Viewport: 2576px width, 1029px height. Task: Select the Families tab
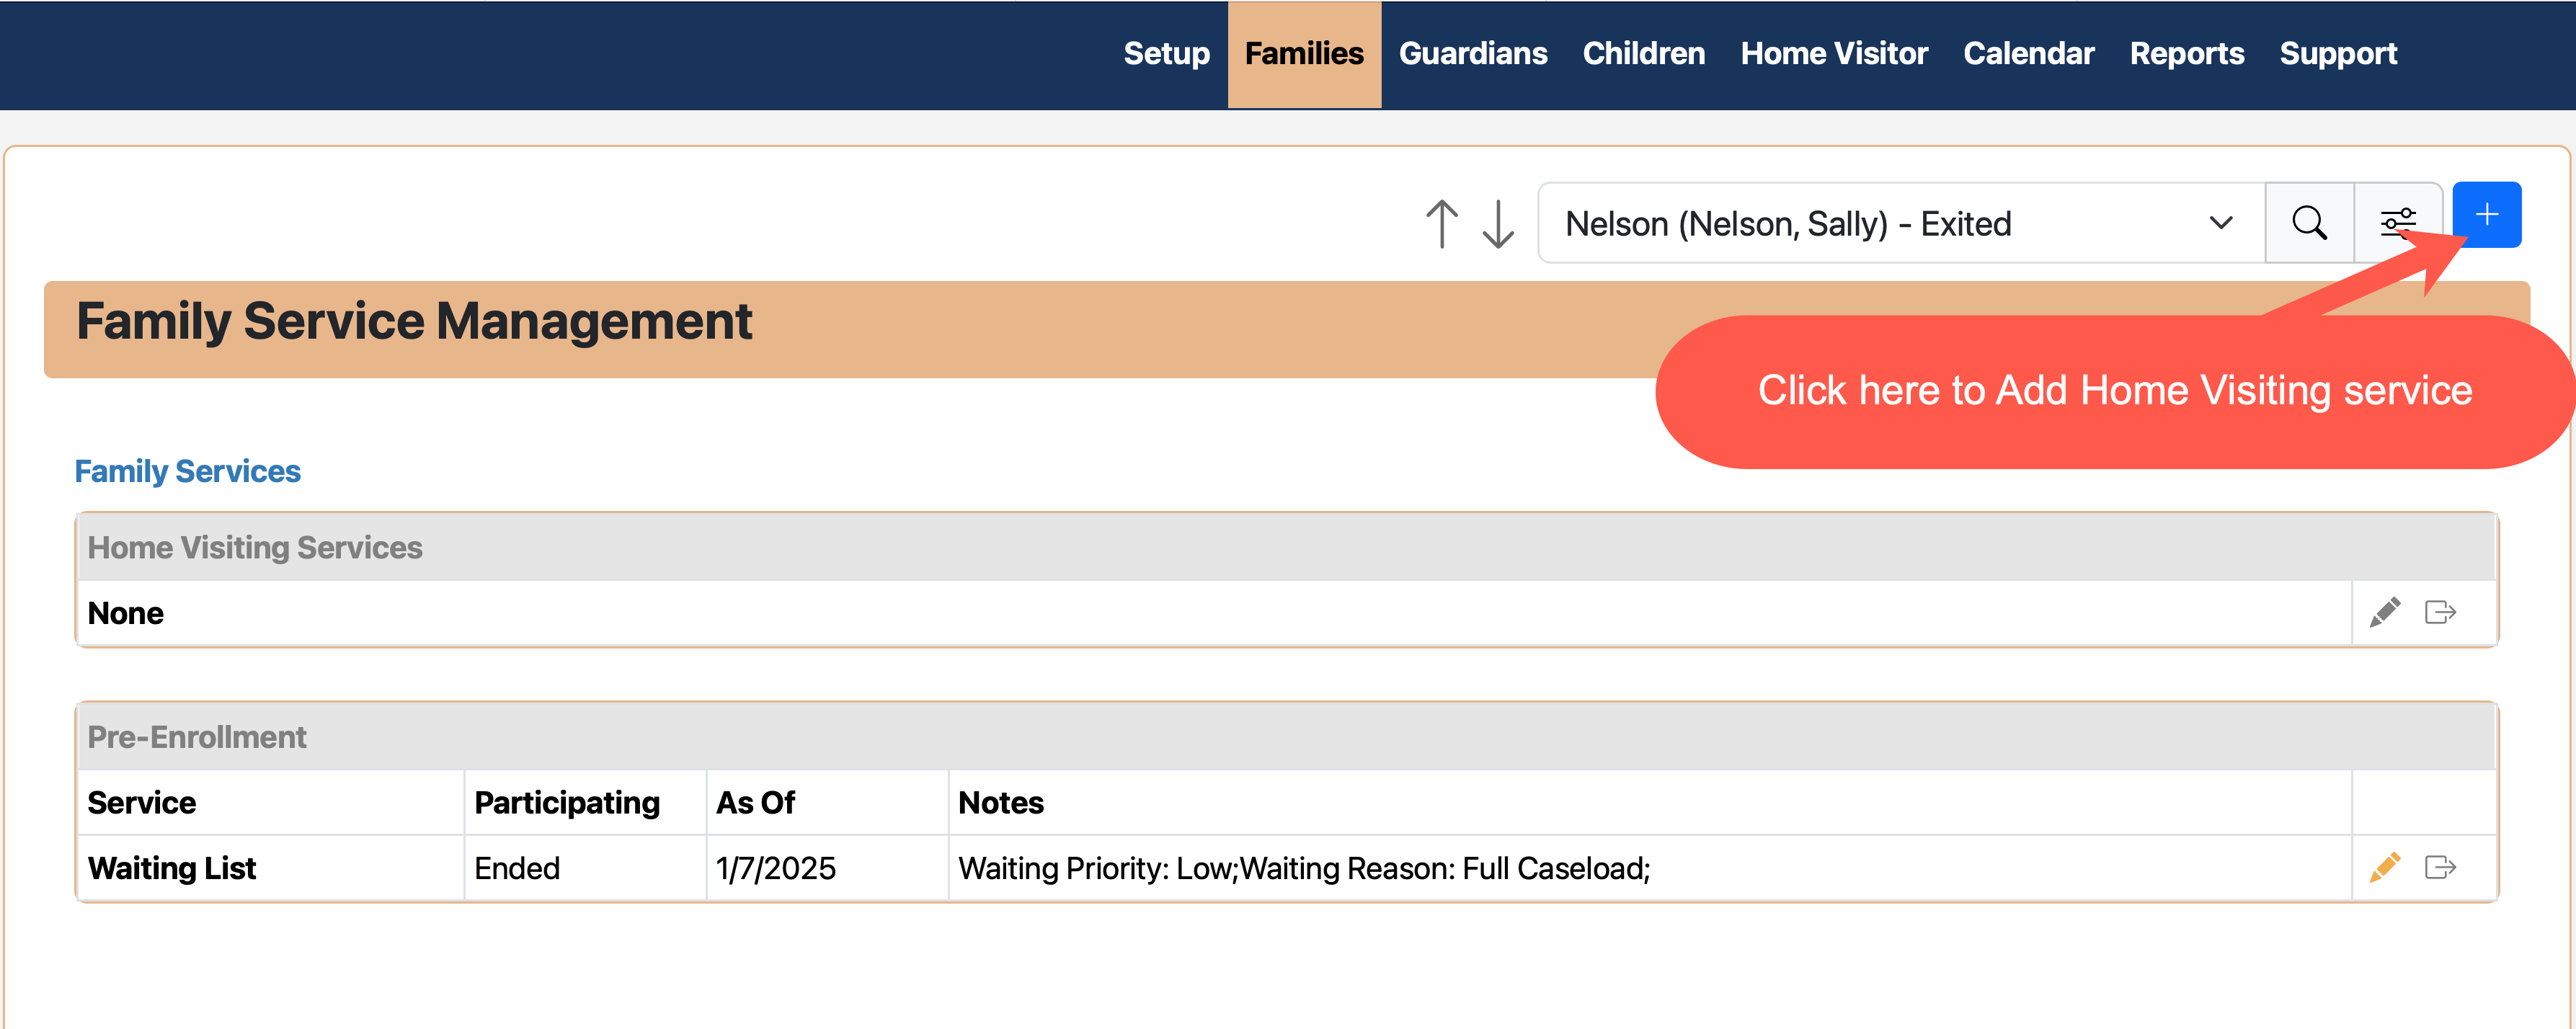(x=1303, y=53)
